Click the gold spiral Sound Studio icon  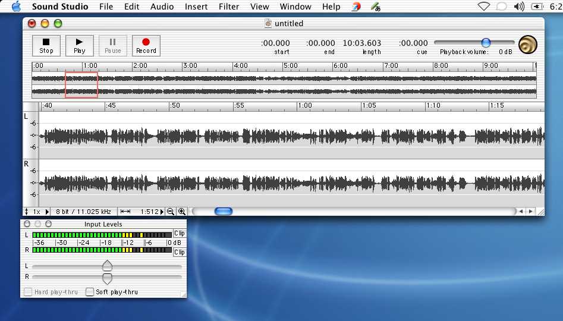528,45
